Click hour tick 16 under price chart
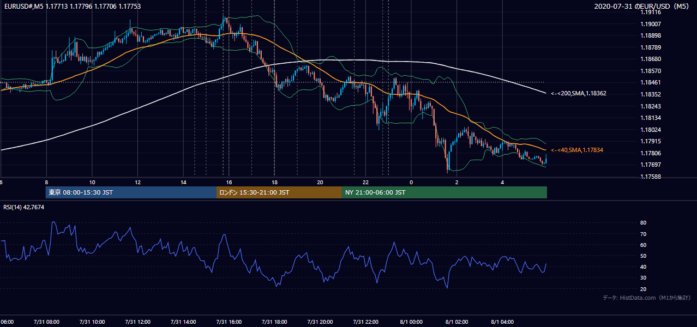697x327 pixels. [229, 182]
